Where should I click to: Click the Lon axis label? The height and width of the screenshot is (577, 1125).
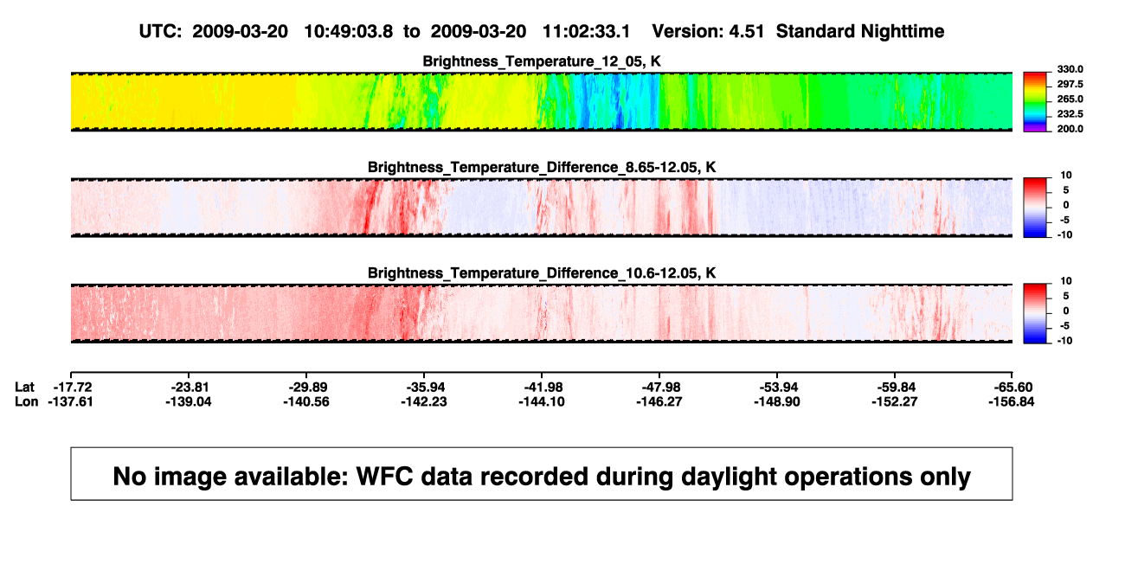[27, 401]
